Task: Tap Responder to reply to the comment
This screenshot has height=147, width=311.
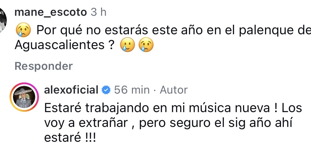Action: pos(43,66)
